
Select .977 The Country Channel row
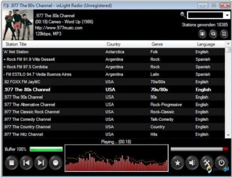click(113, 127)
